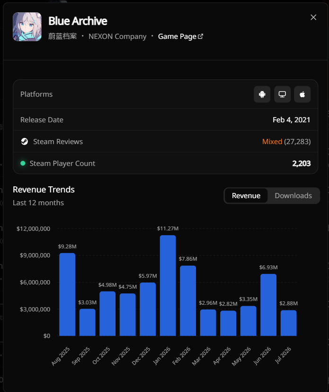
Task: Click the Aug 2025 revenue bar
Action: pyautogui.click(x=67, y=294)
